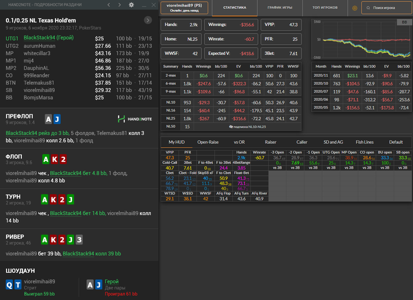Click the BlackStack94 рейз до 3 bb action
The image size is (413, 300).
(37, 133)
